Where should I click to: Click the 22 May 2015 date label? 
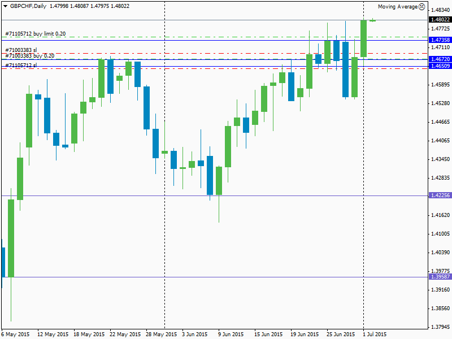[x=125, y=334]
